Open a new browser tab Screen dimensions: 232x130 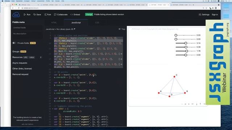193,5
